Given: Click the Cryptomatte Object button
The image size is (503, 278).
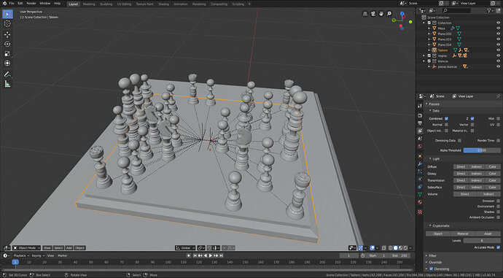Looking at the screenshot, I should click(438, 234).
